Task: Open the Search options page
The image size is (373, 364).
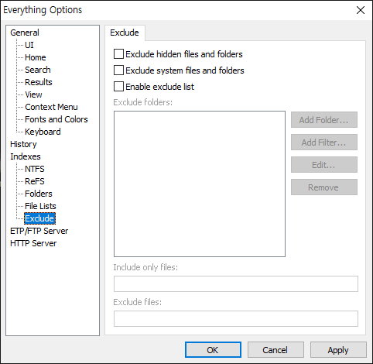Action: coord(38,70)
